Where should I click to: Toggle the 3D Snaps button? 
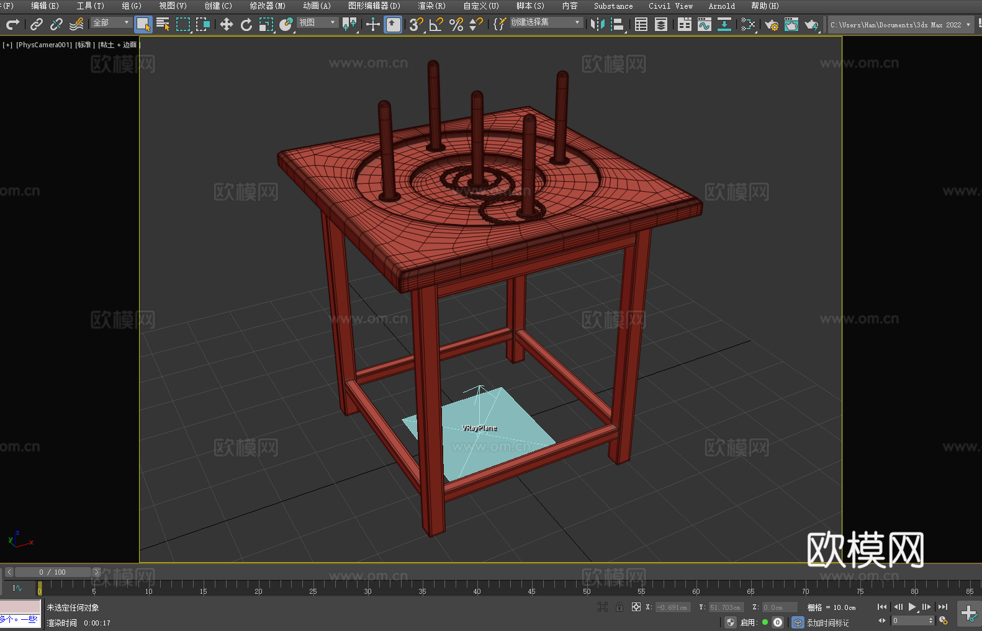(415, 25)
